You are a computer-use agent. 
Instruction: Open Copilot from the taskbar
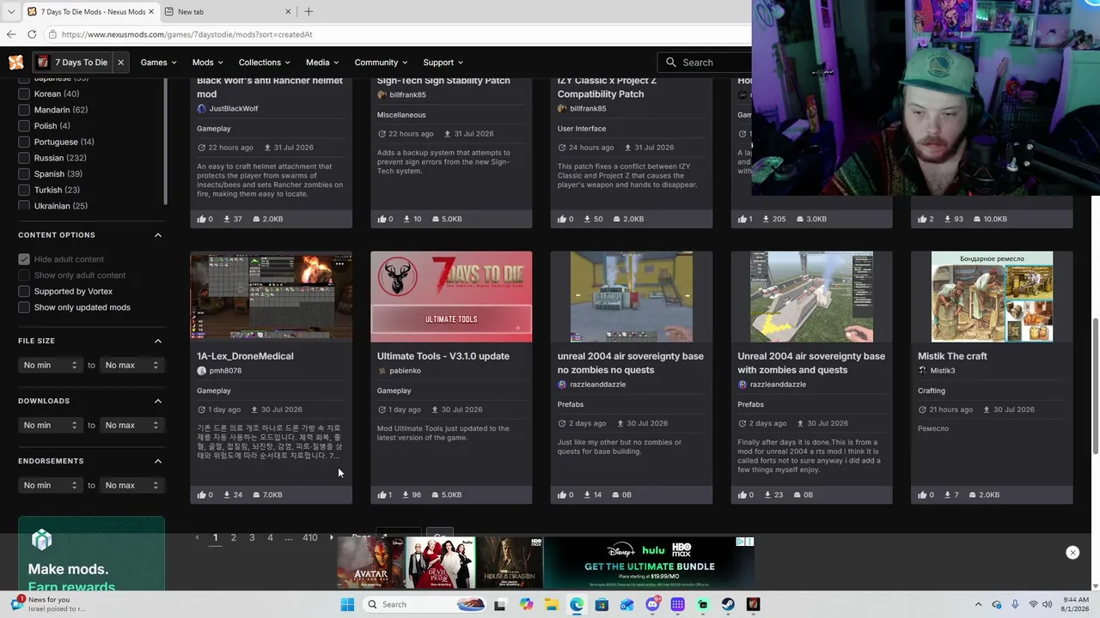(526, 604)
